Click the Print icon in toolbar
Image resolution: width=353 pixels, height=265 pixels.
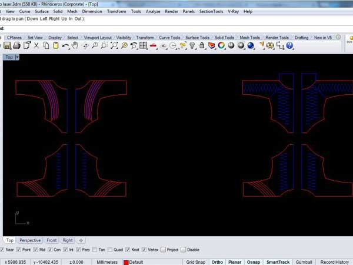coord(16,45)
